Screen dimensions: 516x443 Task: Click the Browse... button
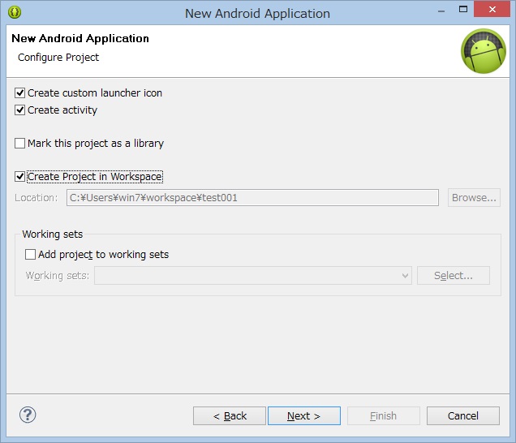(474, 197)
